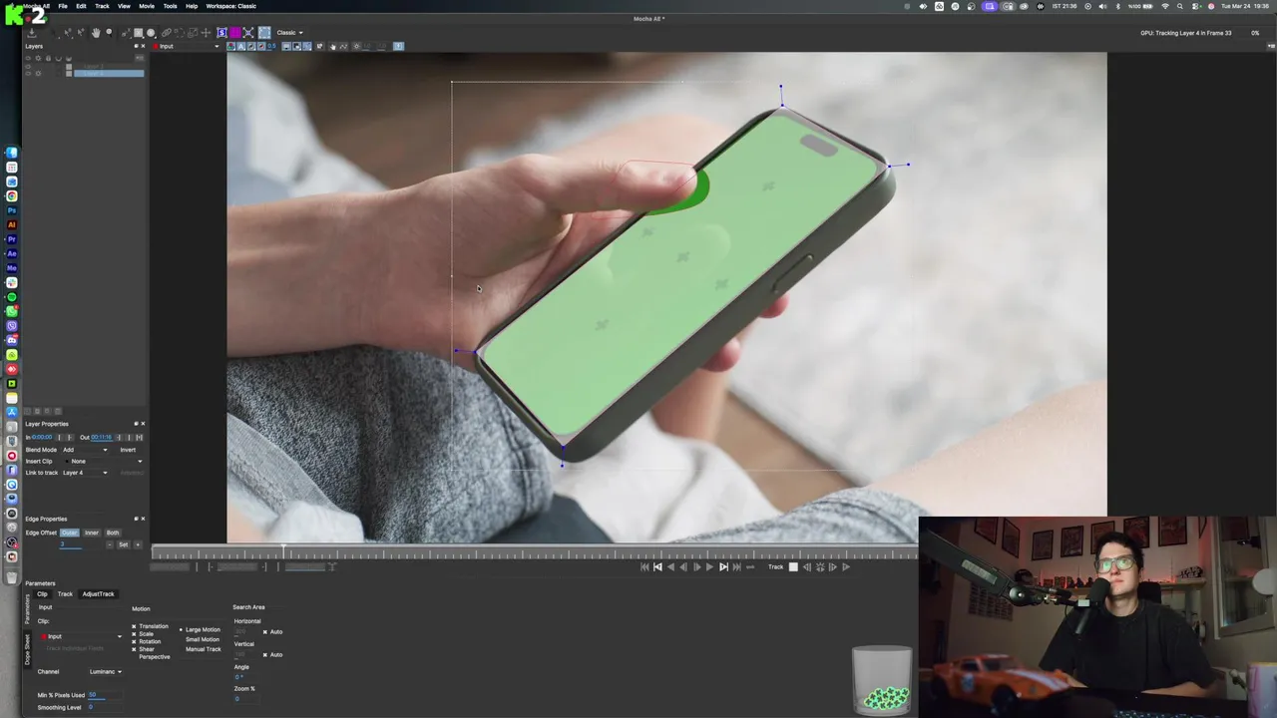Open the Blend Mode Add dropdown

(86, 450)
